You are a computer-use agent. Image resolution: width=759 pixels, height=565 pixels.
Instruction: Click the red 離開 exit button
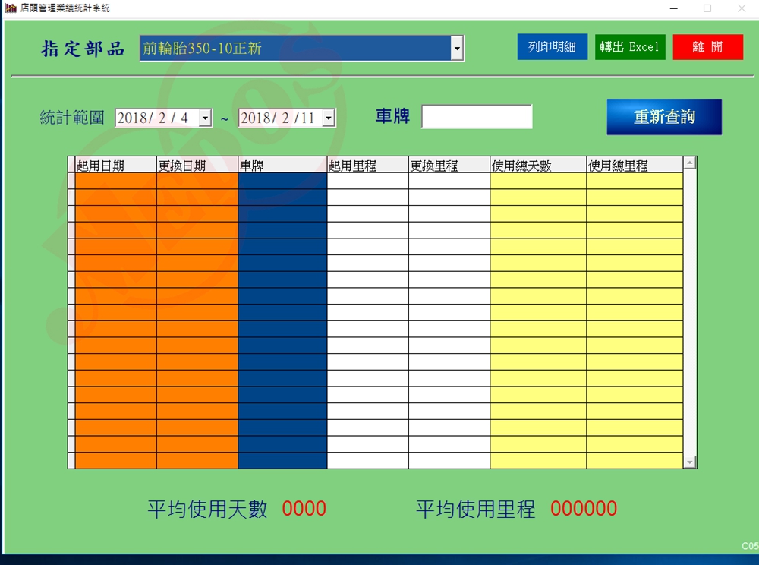coord(707,47)
